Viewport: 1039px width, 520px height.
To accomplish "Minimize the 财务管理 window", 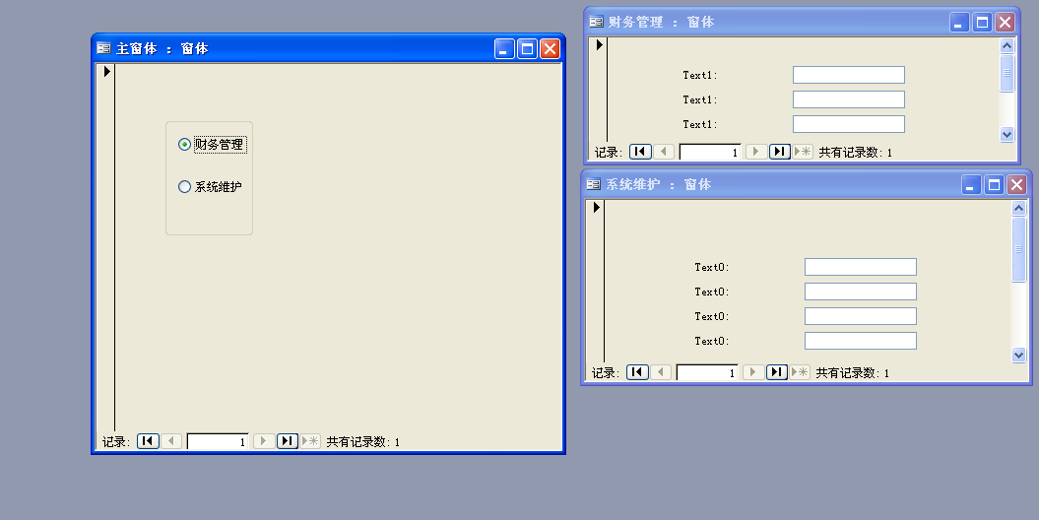I will (x=959, y=22).
